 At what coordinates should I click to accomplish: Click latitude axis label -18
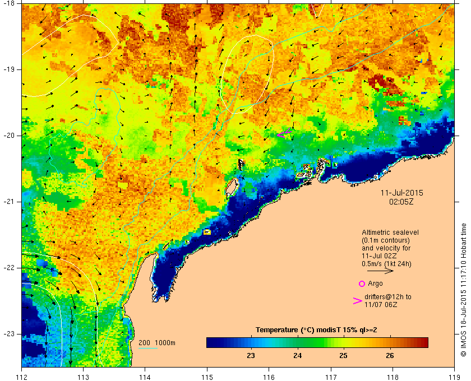coord(8,3)
